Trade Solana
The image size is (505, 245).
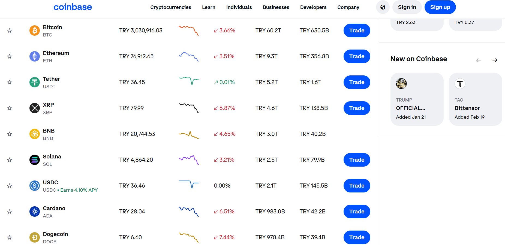[357, 160]
